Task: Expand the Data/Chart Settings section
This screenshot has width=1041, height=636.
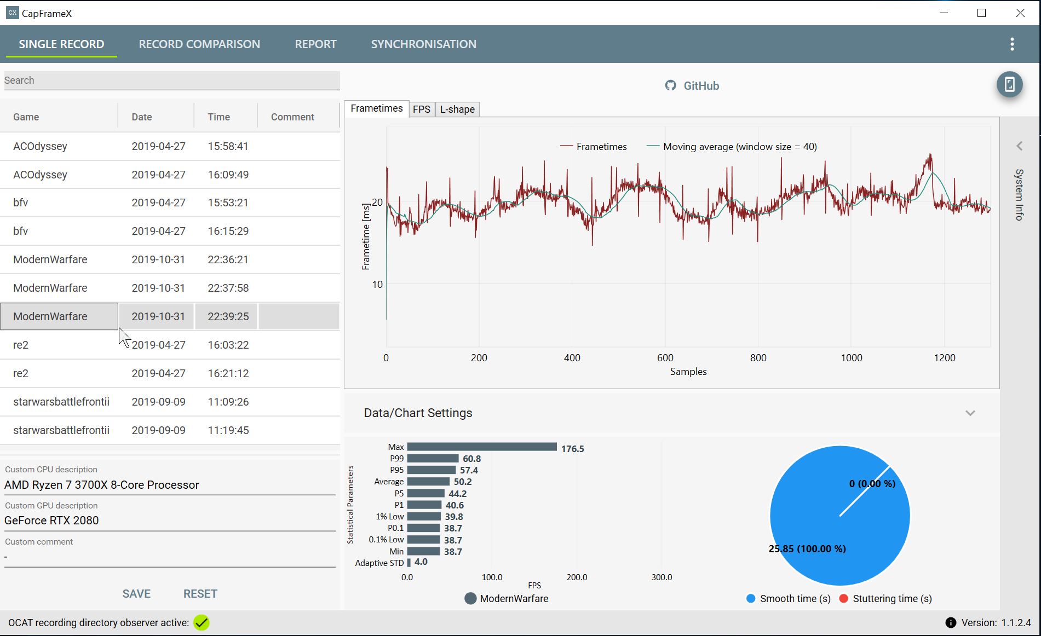Action: [x=970, y=413]
